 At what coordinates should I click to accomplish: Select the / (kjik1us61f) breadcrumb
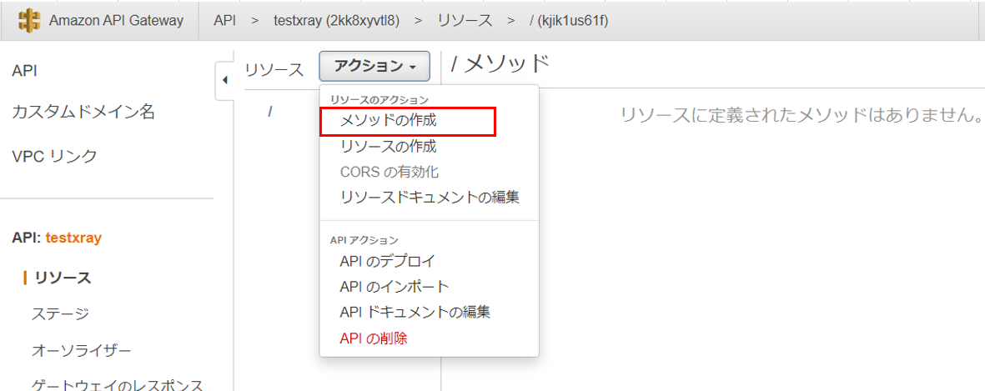pos(569,21)
